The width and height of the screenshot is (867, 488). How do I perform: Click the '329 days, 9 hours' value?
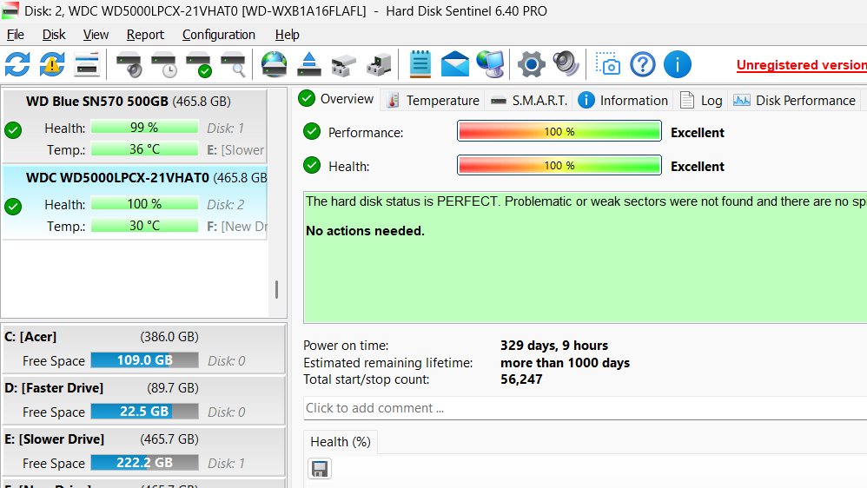click(554, 346)
